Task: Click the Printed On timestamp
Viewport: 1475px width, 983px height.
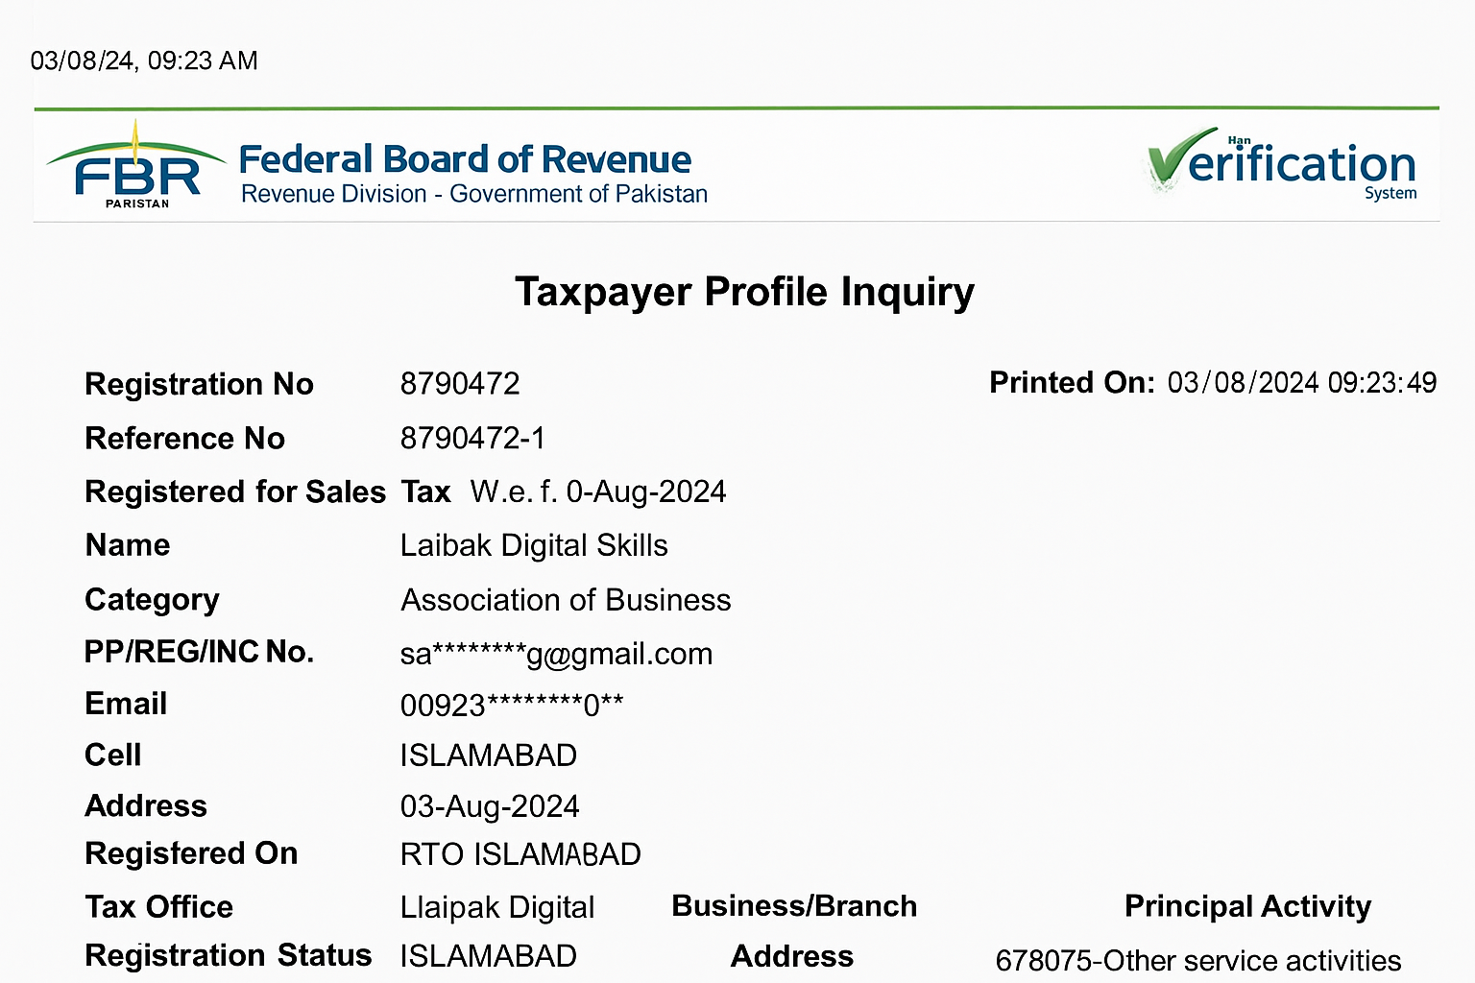Action: point(1301,383)
